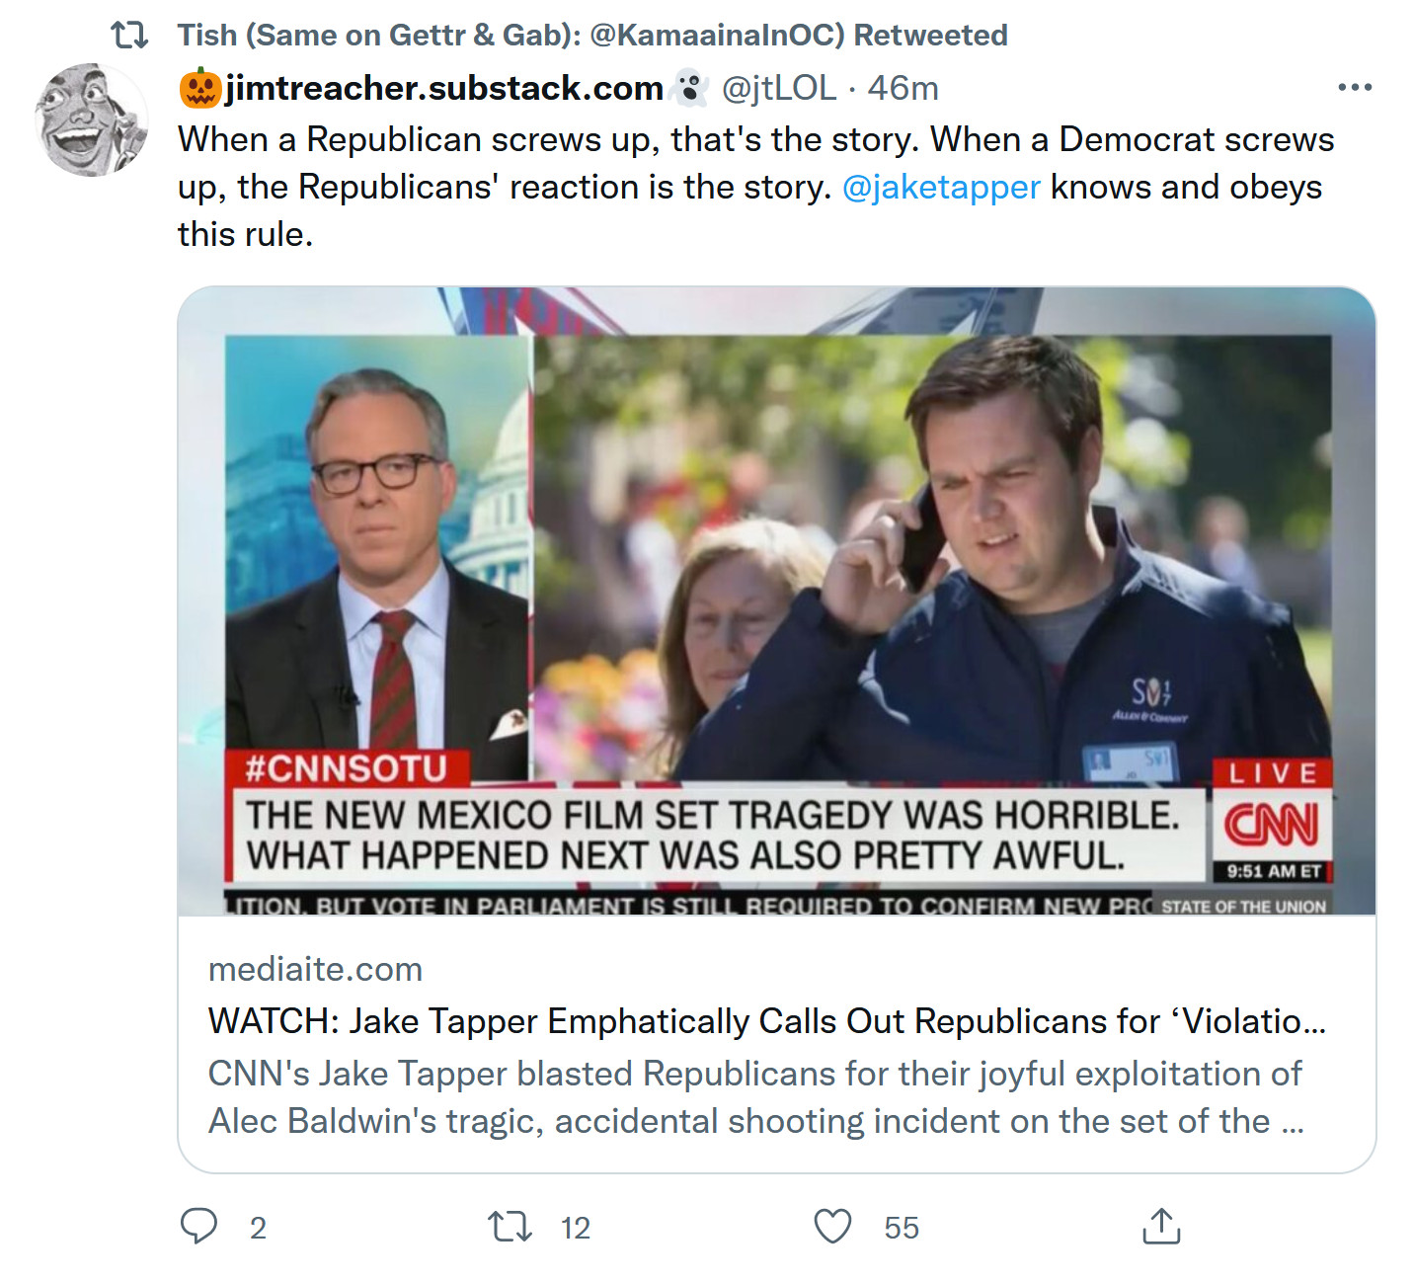Screen dimensions: 1414x1281
Task: Click the reply count of 2
Action: point(258,1228)
